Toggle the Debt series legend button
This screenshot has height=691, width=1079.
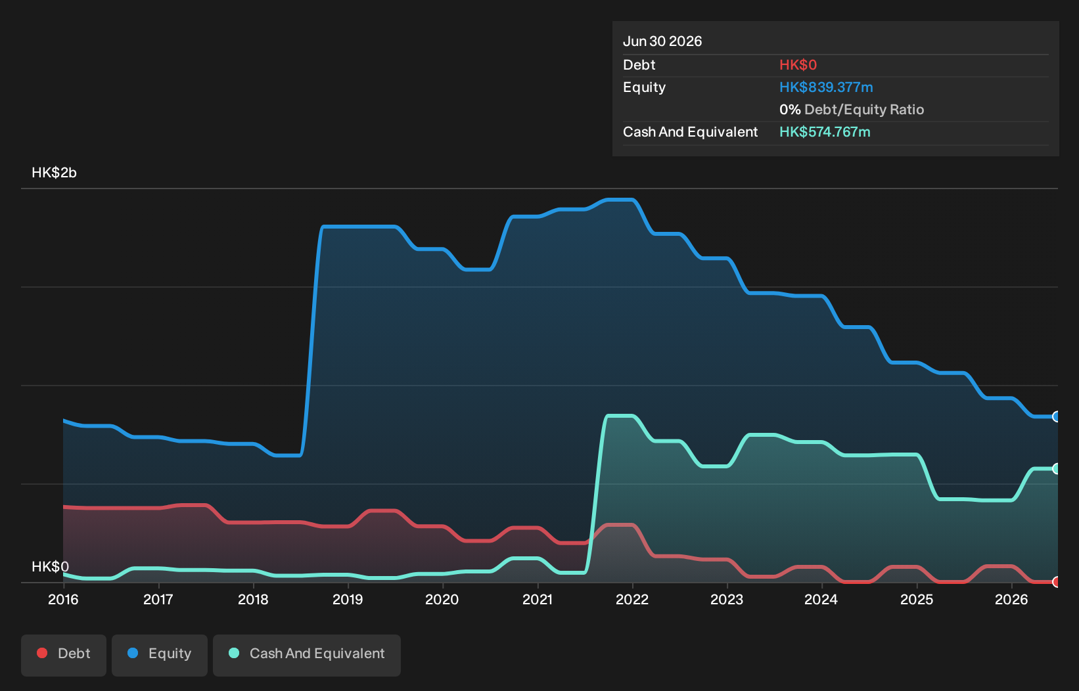click(x=64, y=655)
